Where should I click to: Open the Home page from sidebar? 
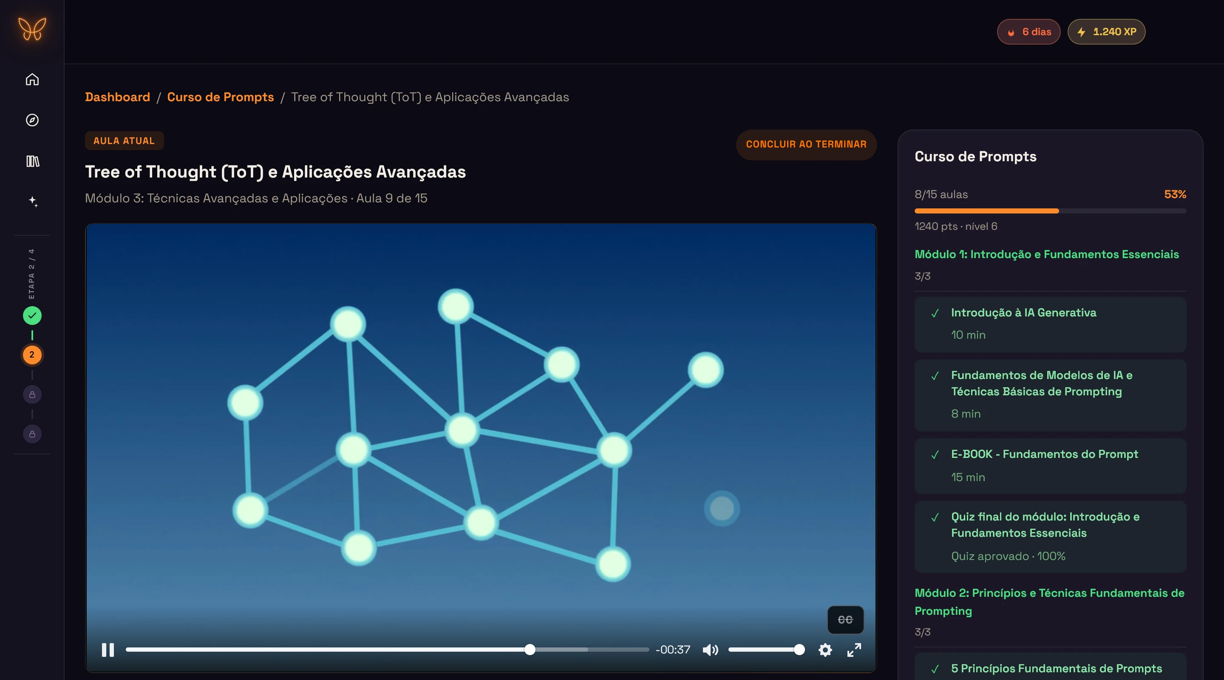coord(32,79)
